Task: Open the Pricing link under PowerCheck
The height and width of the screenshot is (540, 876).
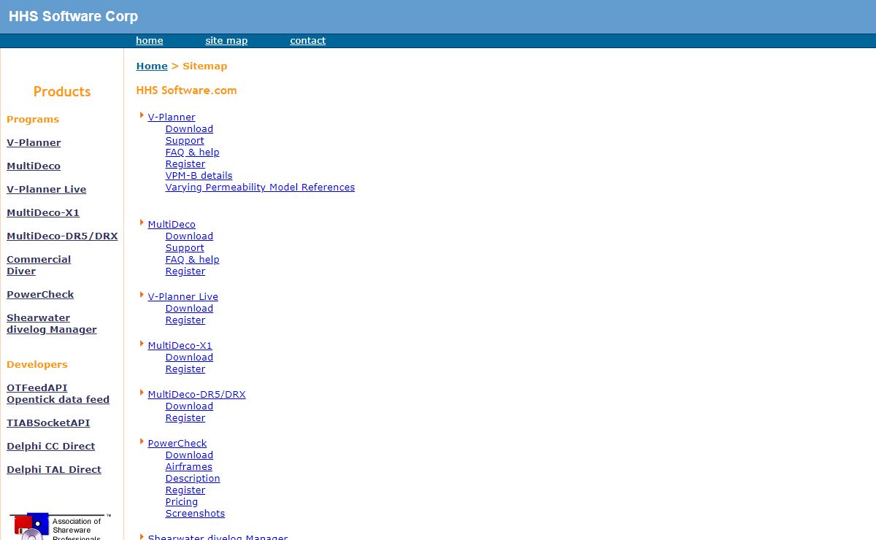Action: pos(182,501)
